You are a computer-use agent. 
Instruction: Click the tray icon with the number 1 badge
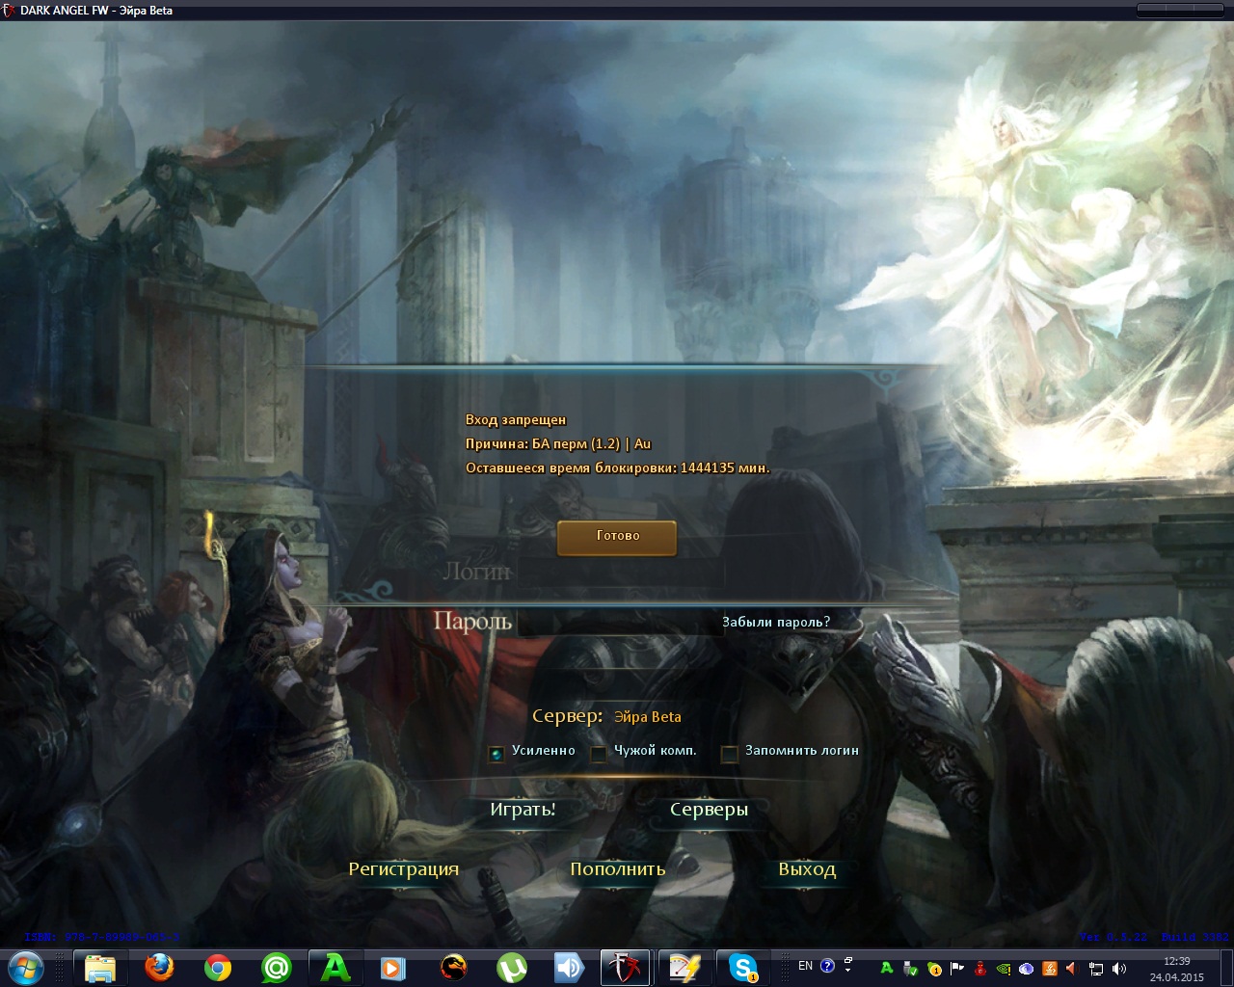coord(934,969)
